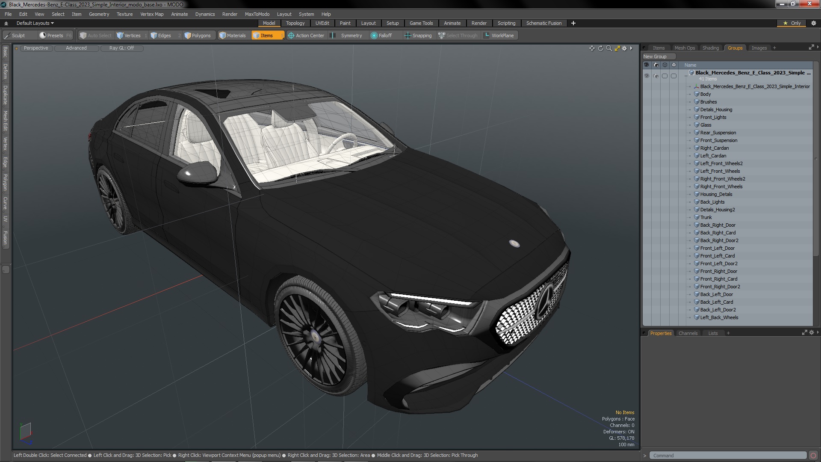Click the viewport rotate icon
The height and width of the screenshot is (462, 821).
pyautogui.click(x=600, y=48)
